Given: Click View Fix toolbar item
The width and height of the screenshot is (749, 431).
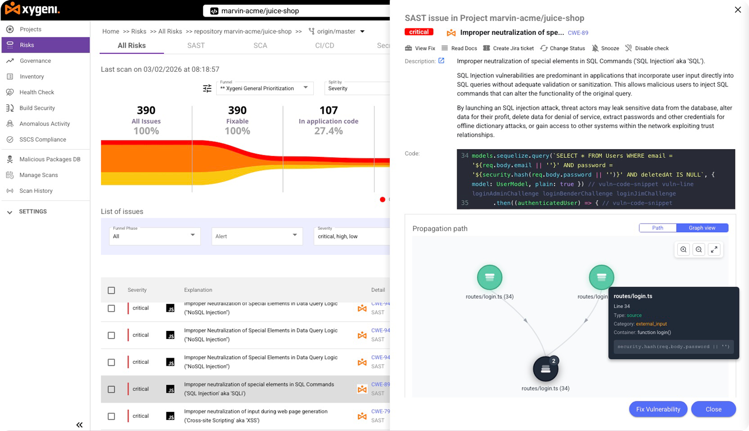Looking at the screenshot, I should click(420, 48).
